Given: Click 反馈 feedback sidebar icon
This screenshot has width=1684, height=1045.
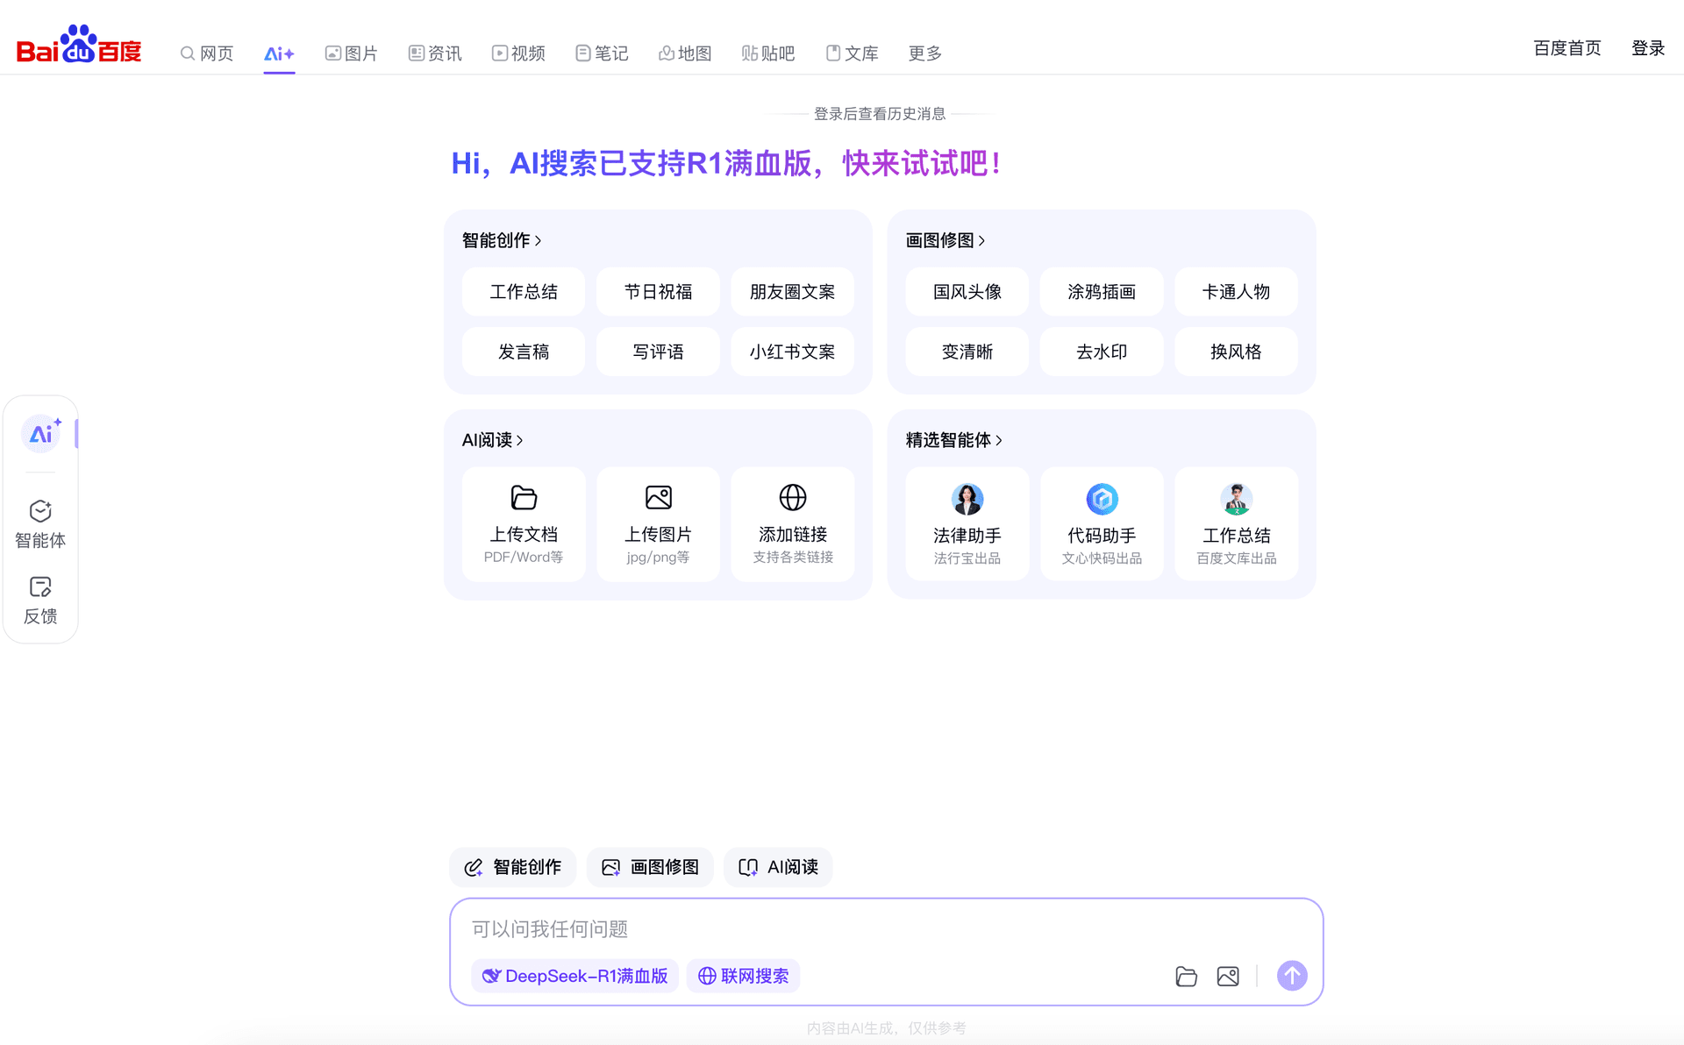Looking at the screenshot, I should point(41,599).
